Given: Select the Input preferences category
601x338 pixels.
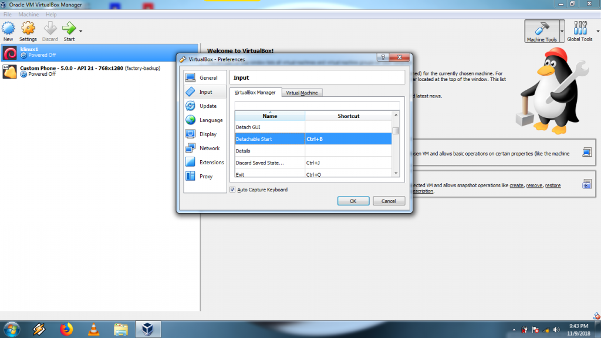Looking at the screenshot, I should tap(205, 92).
